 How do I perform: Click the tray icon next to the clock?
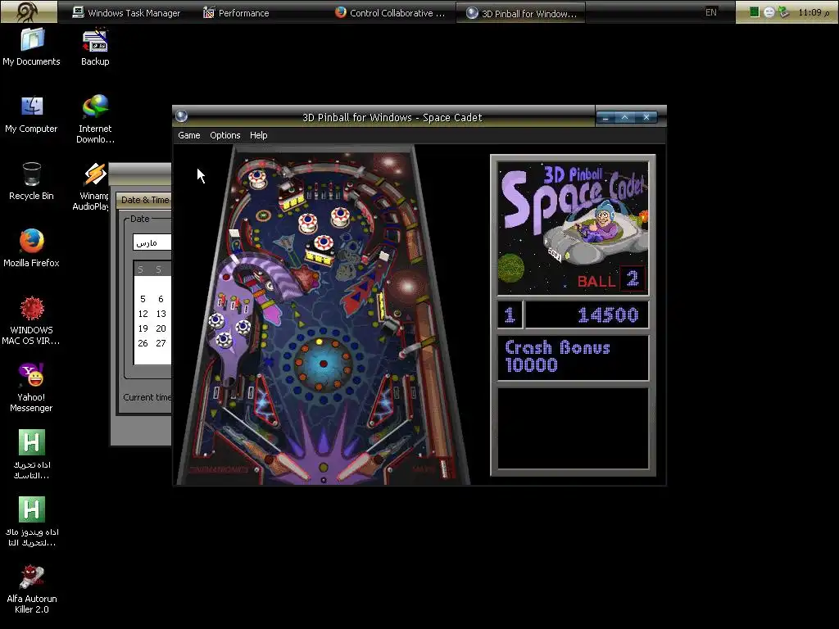784,11
